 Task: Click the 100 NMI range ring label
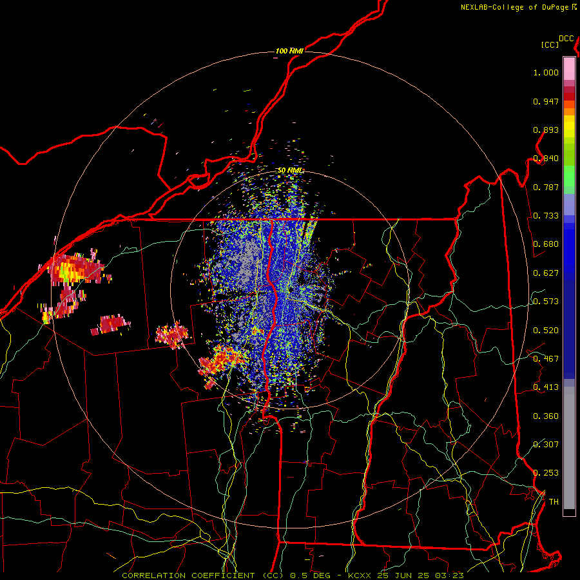pyautogui.click(x=289, y=51)
